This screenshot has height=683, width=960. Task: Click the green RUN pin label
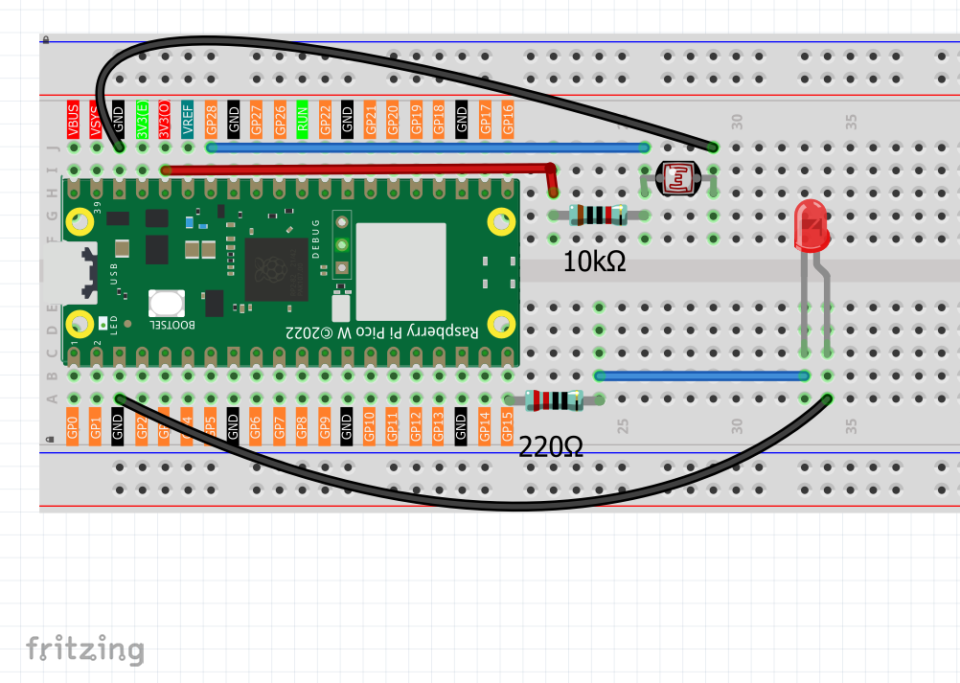click(x=303, y=120)
